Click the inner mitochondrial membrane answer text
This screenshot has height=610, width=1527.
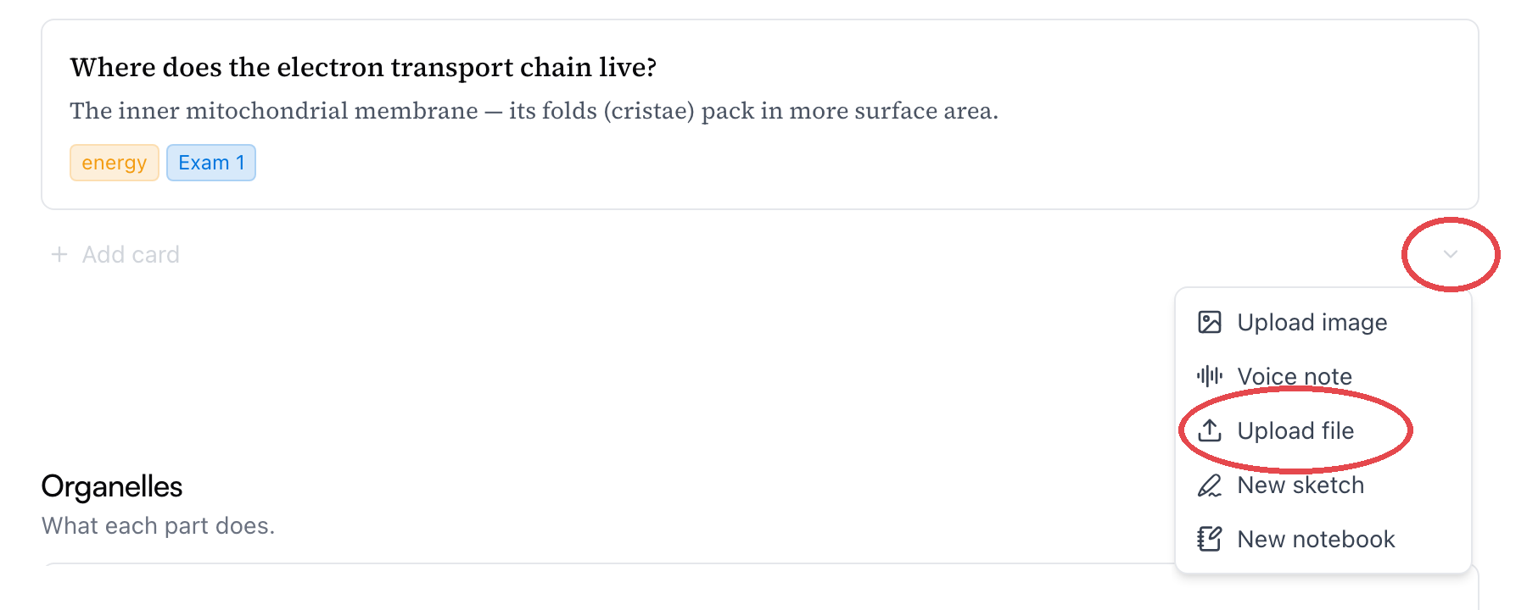[x=534, y=111]
